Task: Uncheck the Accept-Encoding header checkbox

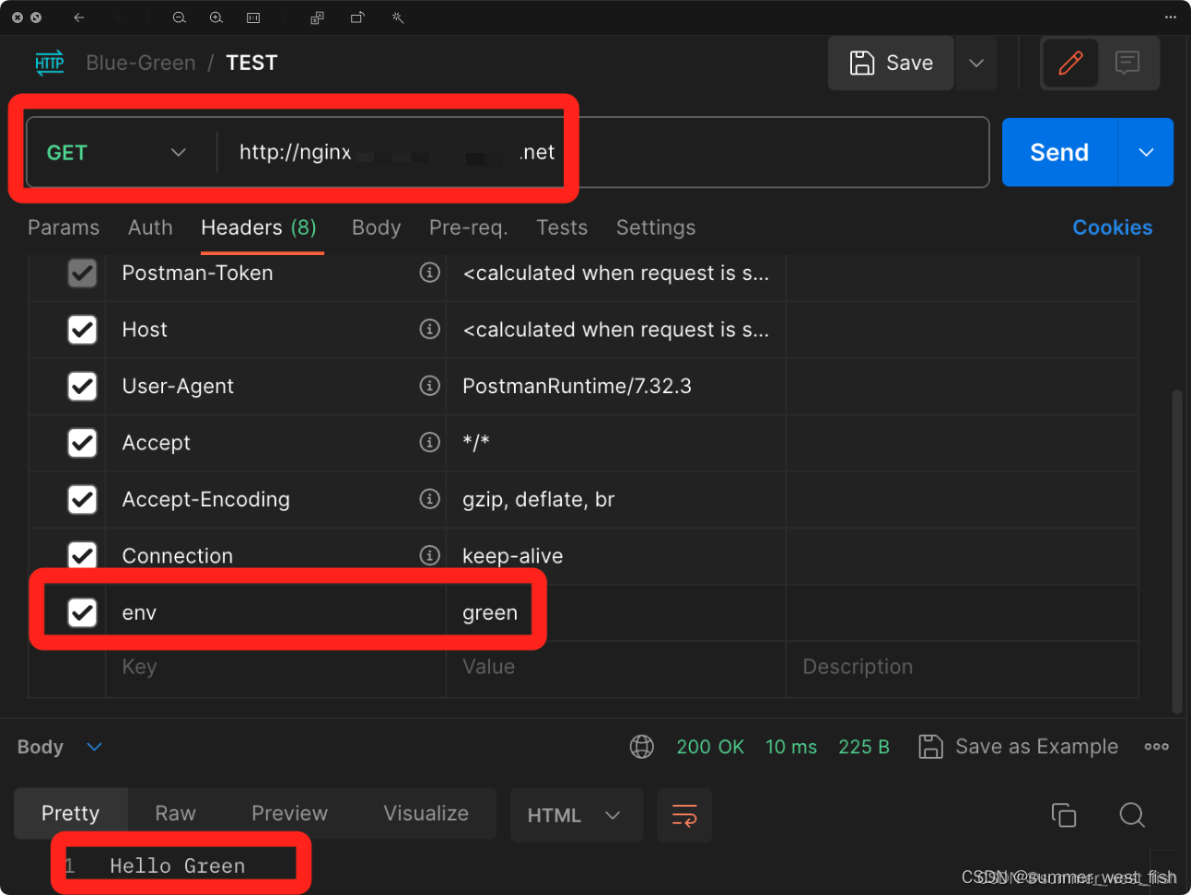Action: coord(83,499)
